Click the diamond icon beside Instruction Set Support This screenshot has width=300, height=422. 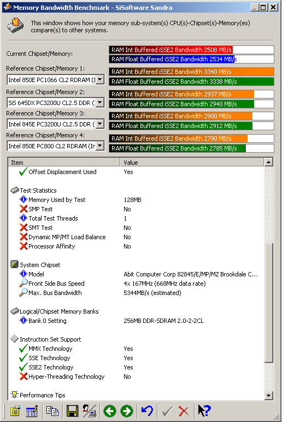[x=15, y=339]
